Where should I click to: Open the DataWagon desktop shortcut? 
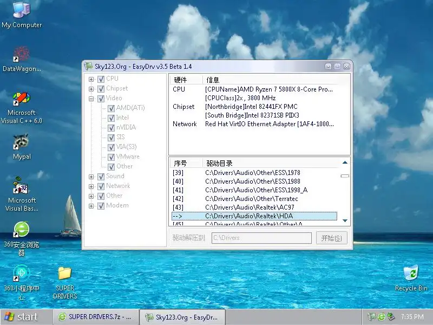(22, 59)
